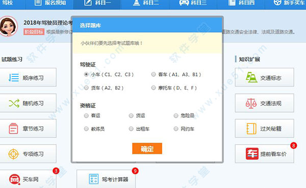Click the 驾考计算器 calculator icon

94,179
